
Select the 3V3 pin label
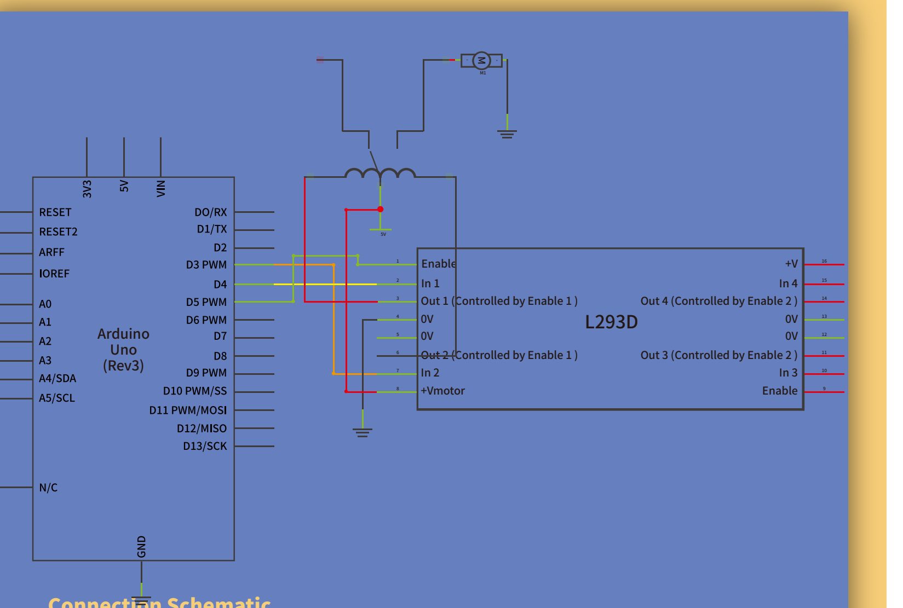tap(87, 189)
